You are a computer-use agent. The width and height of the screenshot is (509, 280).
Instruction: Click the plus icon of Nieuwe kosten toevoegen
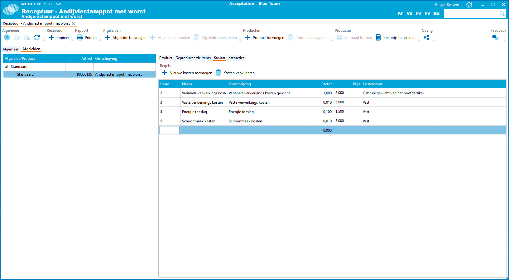tap(165, 73)
